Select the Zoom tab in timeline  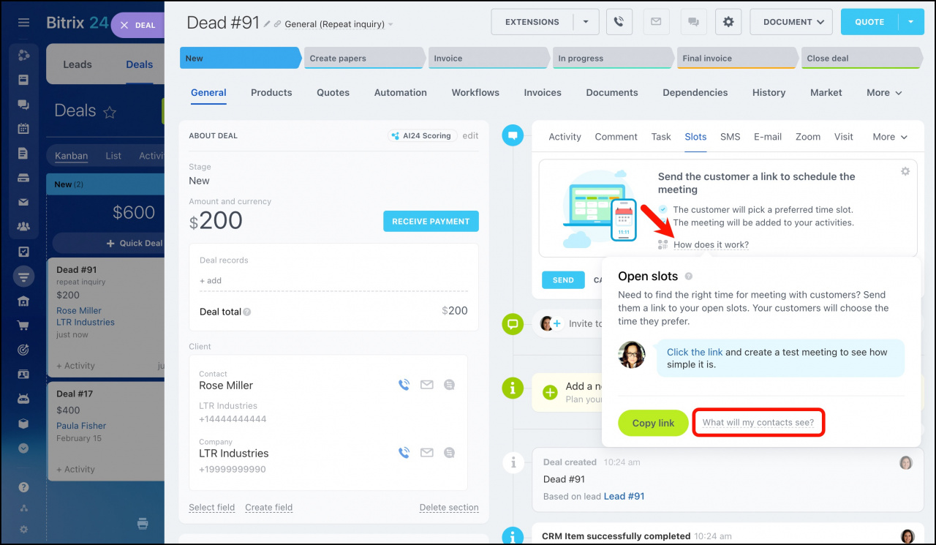point(808,137)
